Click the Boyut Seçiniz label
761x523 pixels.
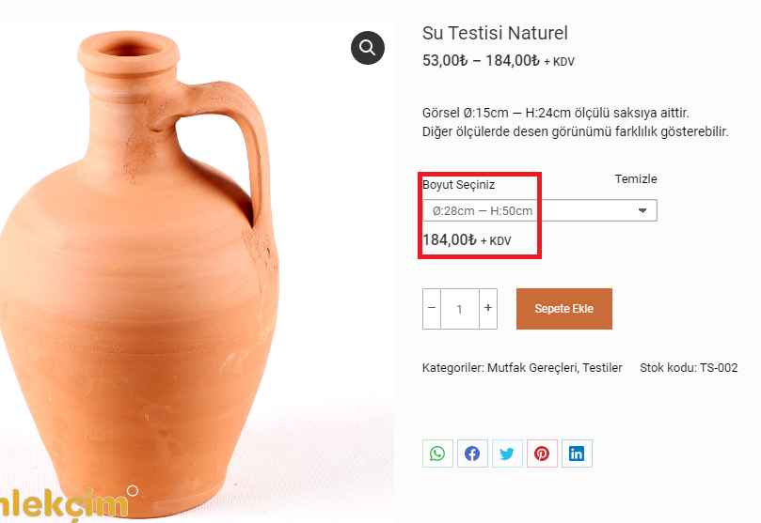point(458,185)
